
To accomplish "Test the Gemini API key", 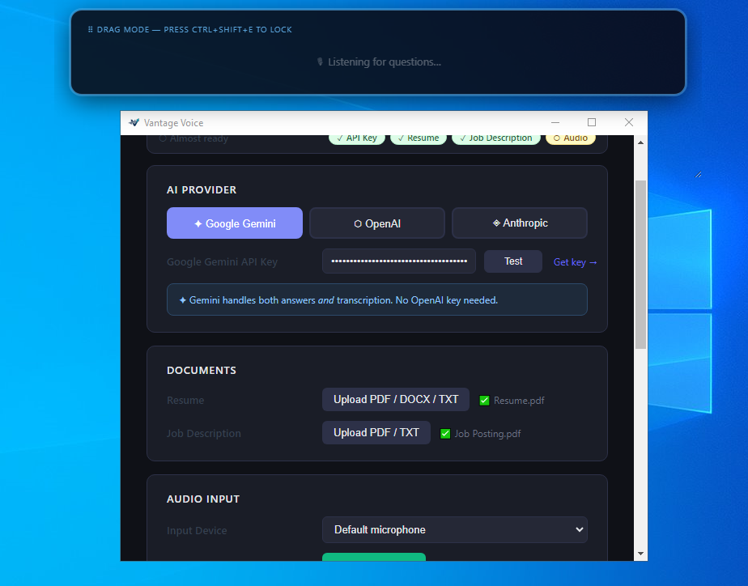I will 512,261.
